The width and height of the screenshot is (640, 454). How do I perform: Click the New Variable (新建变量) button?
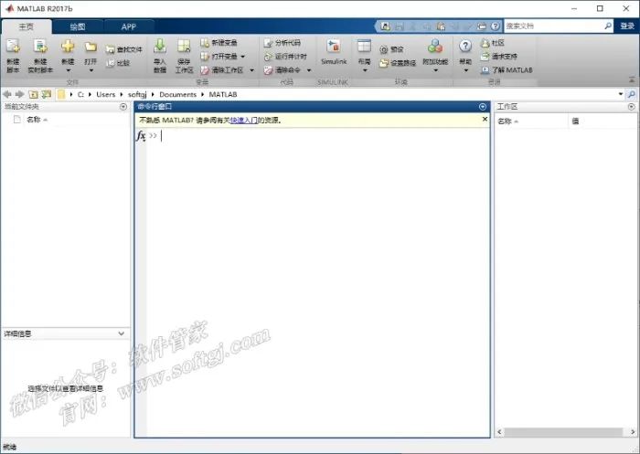point(219,42)
